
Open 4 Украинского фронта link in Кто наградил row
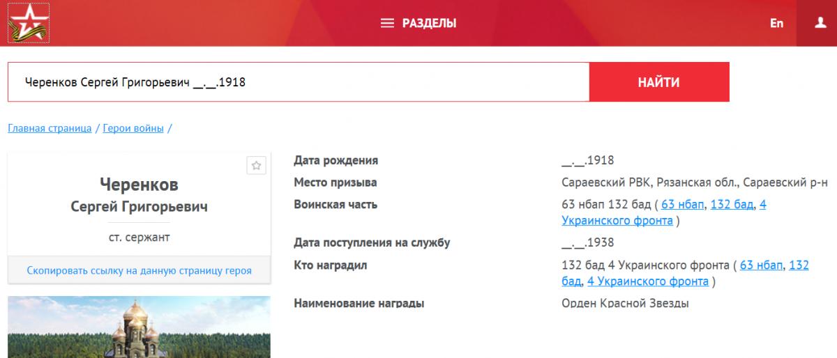click(648, 282)
